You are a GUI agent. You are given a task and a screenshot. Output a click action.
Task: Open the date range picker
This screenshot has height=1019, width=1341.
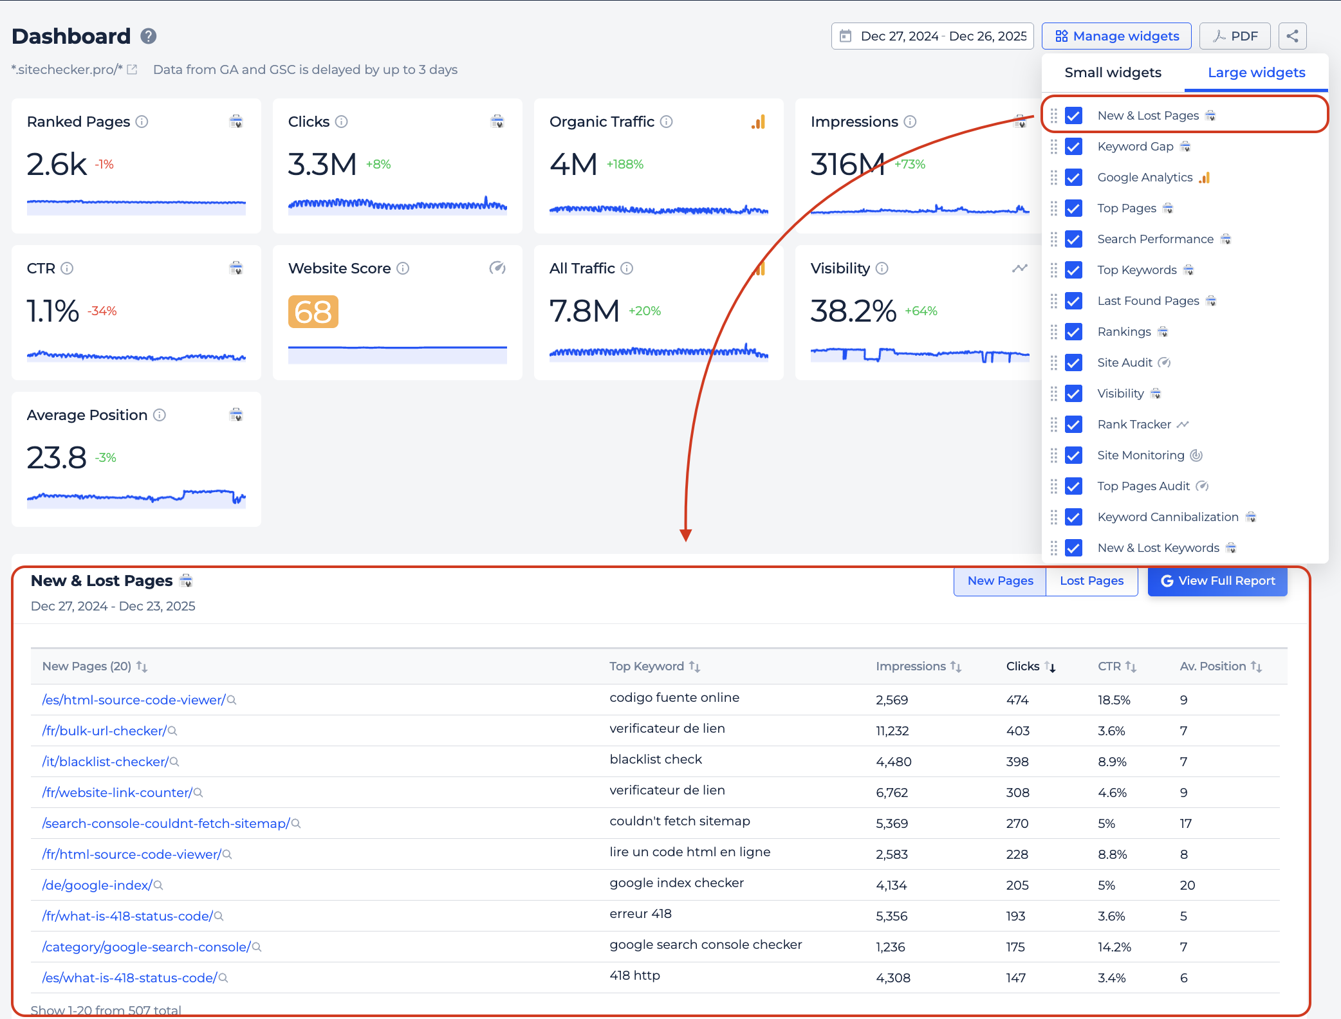click(x=932, y=36)
